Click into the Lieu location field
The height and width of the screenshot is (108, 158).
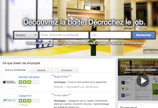click(111, 35)
